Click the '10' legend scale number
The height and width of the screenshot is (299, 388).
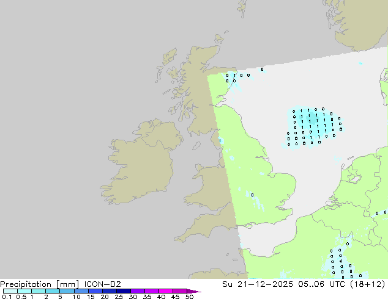76,297
